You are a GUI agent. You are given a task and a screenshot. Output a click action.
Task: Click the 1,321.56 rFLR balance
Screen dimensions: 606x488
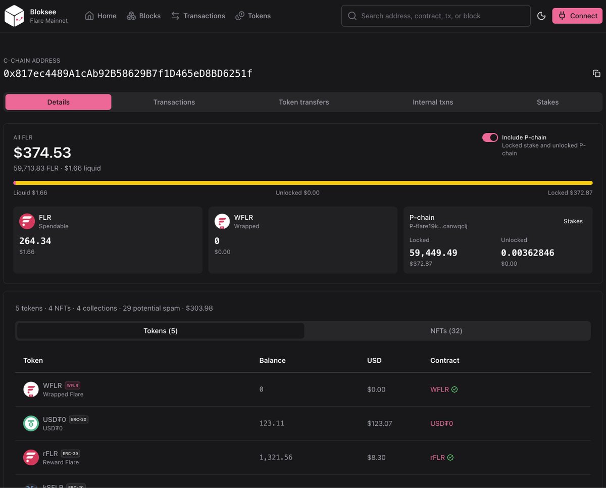(x=276, y=457)
